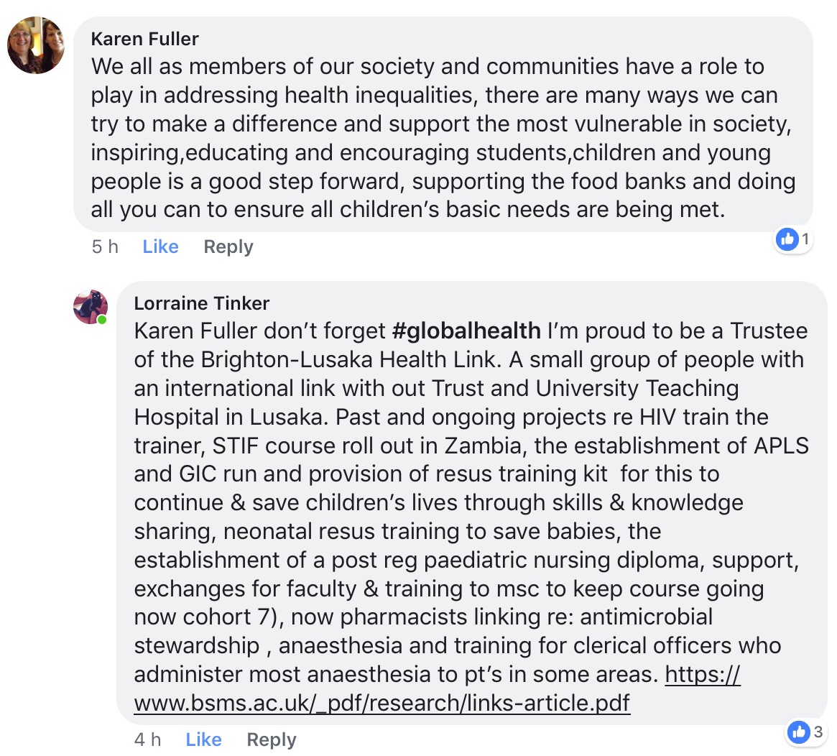Screen dimensions: 837x756
Task: Open Karen Fuller's profile picture
Action: (x=36, y=45)
